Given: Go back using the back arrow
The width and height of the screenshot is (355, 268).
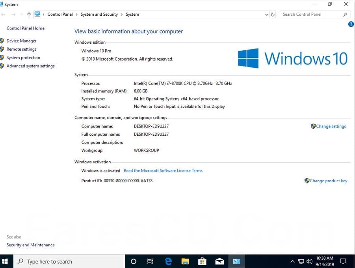Looking at the screenshot, I should pos(3,15).
